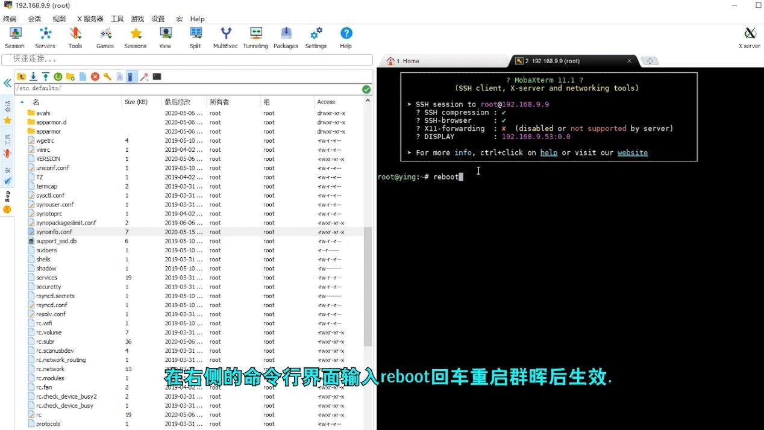Start a new Session from the toolbar

14,36
